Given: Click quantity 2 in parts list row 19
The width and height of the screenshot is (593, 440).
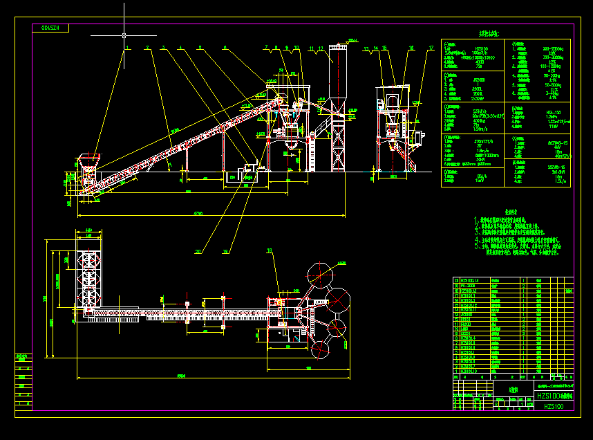Looking at the screenshot, I should 523,286.
